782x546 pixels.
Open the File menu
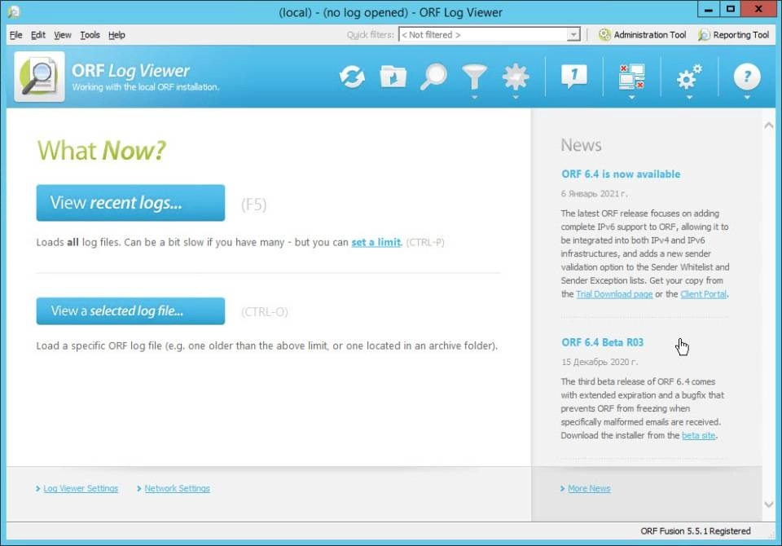click(x=16, y=35)
